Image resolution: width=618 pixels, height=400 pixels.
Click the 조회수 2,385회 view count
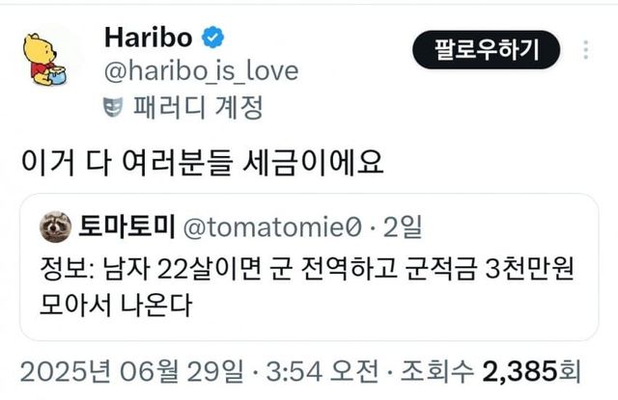[491, 371]
